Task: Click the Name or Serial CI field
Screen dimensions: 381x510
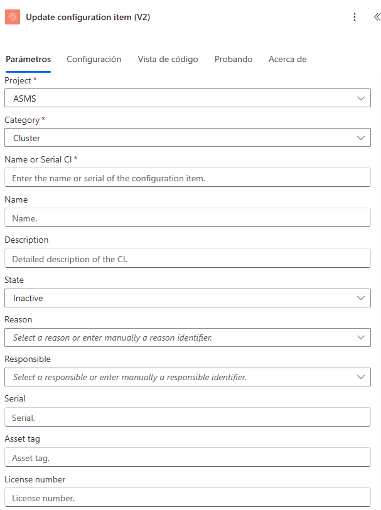Action: [187, 178]
